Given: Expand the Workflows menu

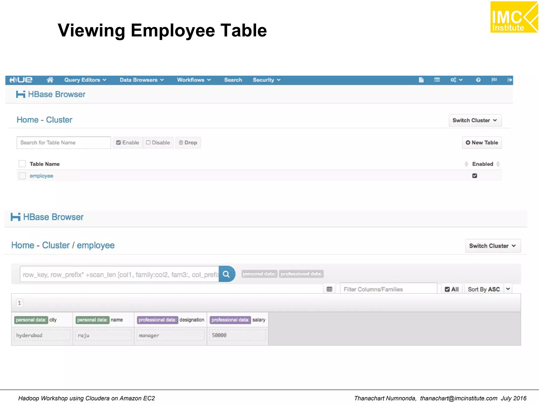Looking at the screenshot, I should click(194, 80).
